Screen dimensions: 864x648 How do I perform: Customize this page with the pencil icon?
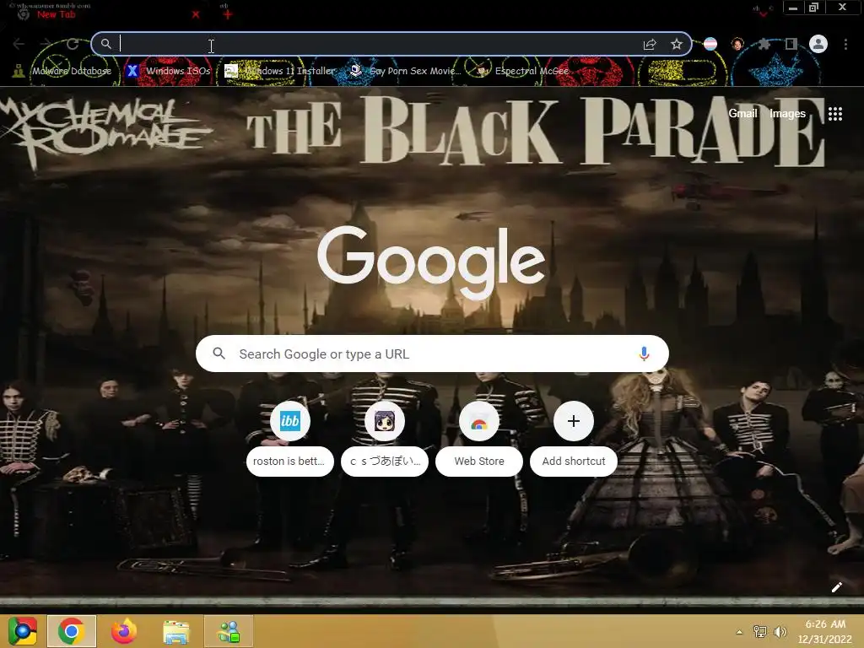tap(836, 587)
